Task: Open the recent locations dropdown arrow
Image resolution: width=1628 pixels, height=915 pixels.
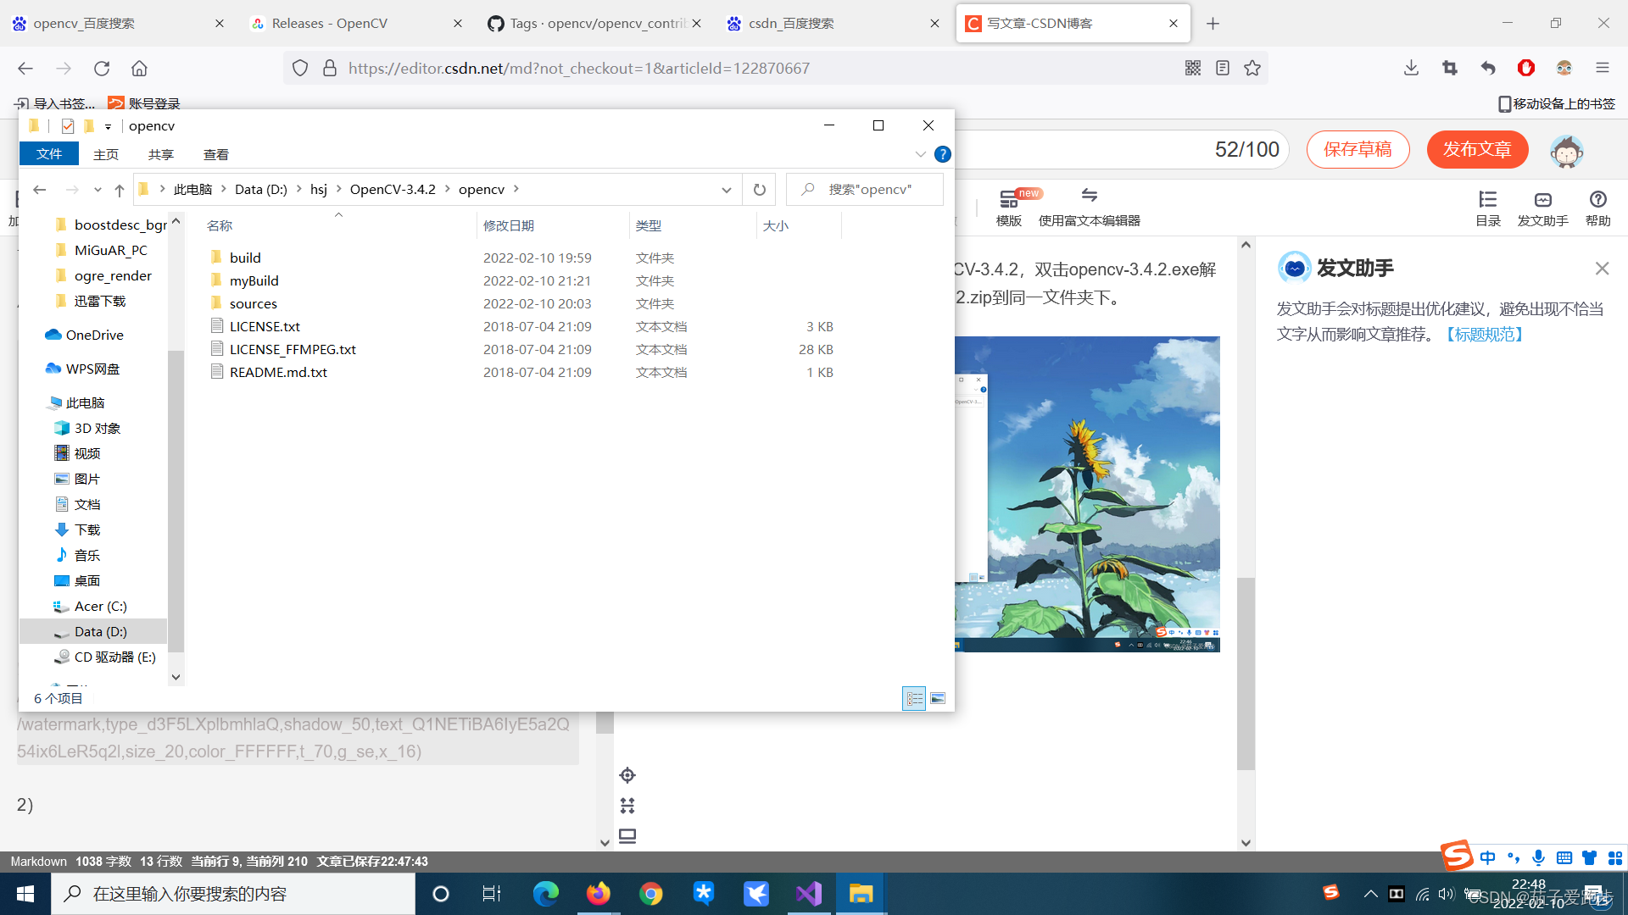Action: pyautogui.click(x=98, y=190)
